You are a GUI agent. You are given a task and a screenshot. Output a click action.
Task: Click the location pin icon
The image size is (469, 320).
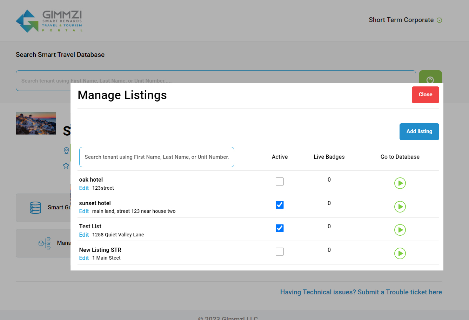[x=66, y=151]
